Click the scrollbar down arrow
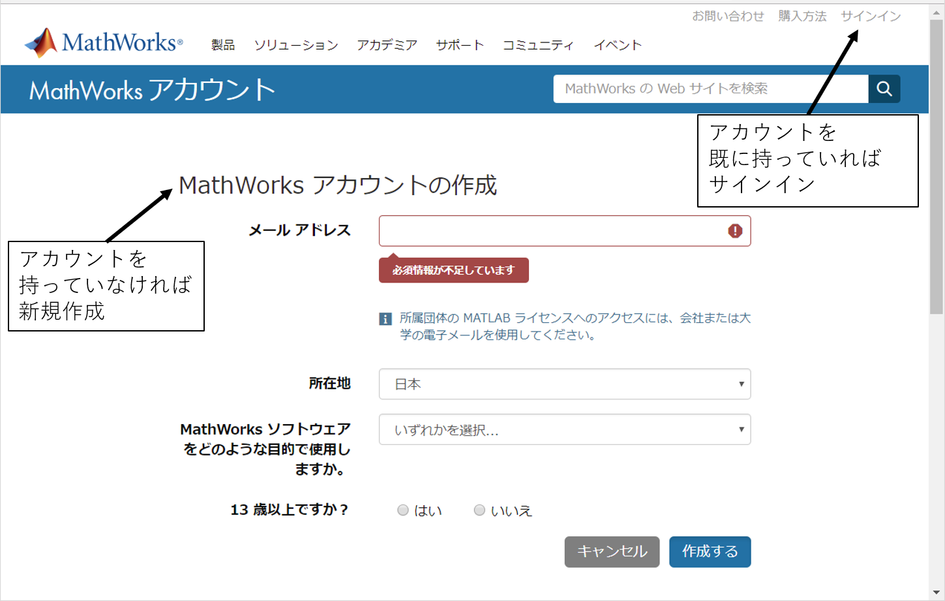 coord(937,593)
